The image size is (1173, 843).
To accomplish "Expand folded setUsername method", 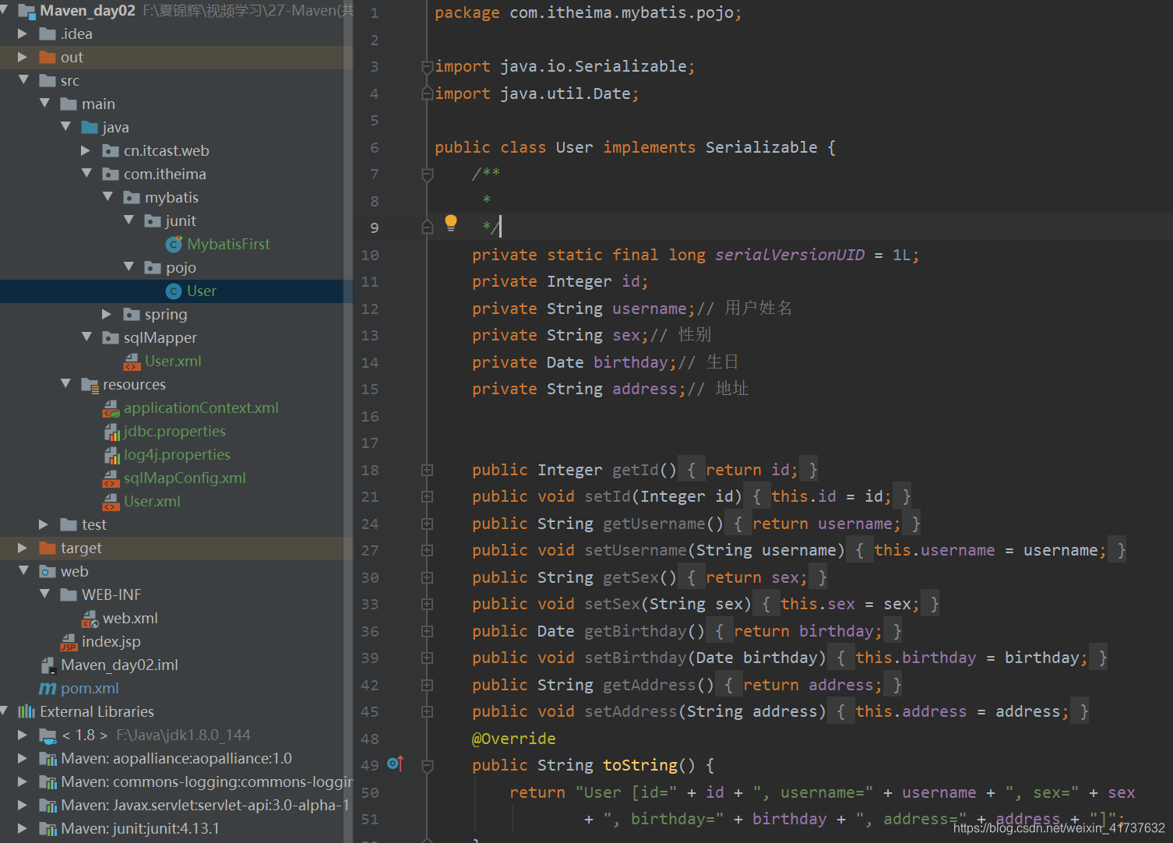I will pyautogui.click(x=427, y=550).
